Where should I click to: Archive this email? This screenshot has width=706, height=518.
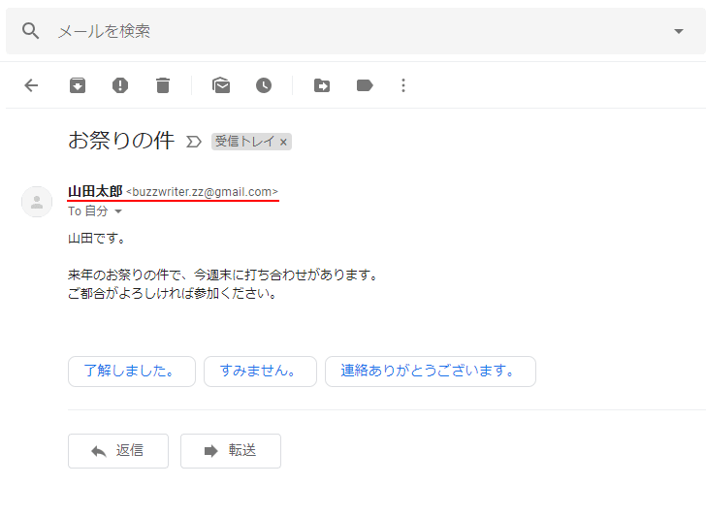78,85
